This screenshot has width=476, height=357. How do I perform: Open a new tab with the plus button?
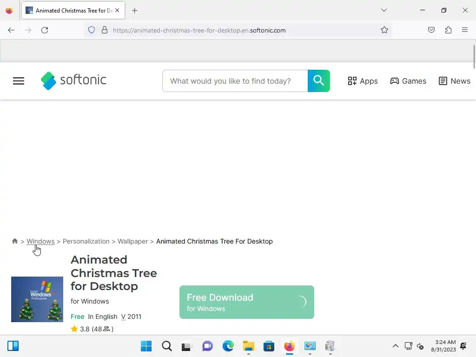coord(135,11)
